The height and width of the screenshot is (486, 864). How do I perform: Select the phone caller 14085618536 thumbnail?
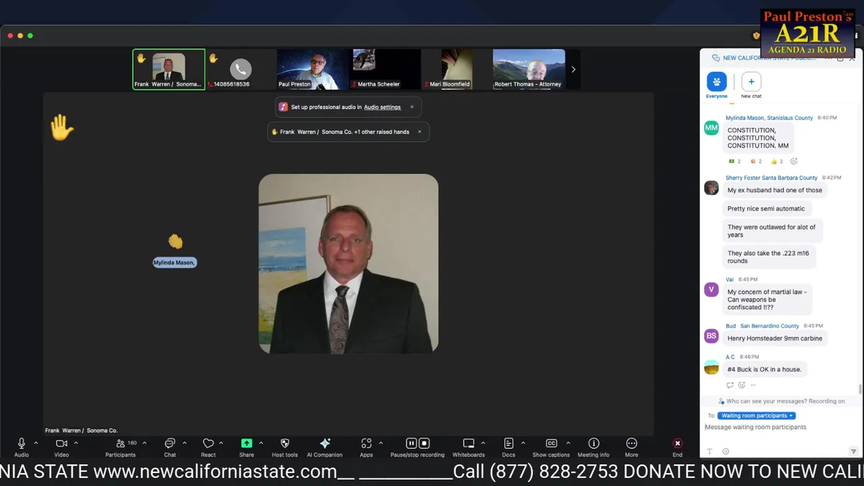coord(240,69)
